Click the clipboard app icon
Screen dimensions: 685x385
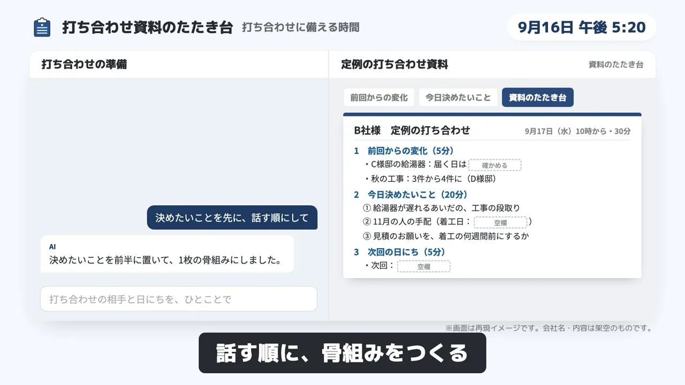pos(42,27)
